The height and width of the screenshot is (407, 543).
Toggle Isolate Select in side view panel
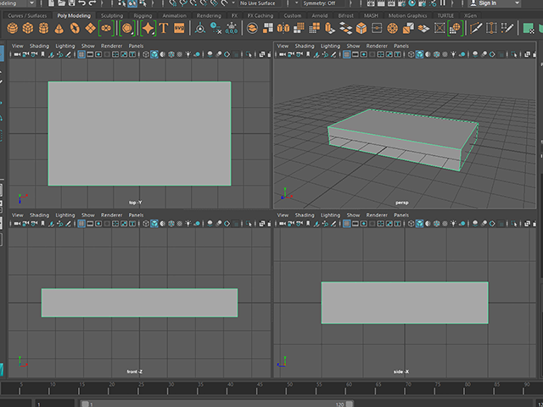point(514,224)
